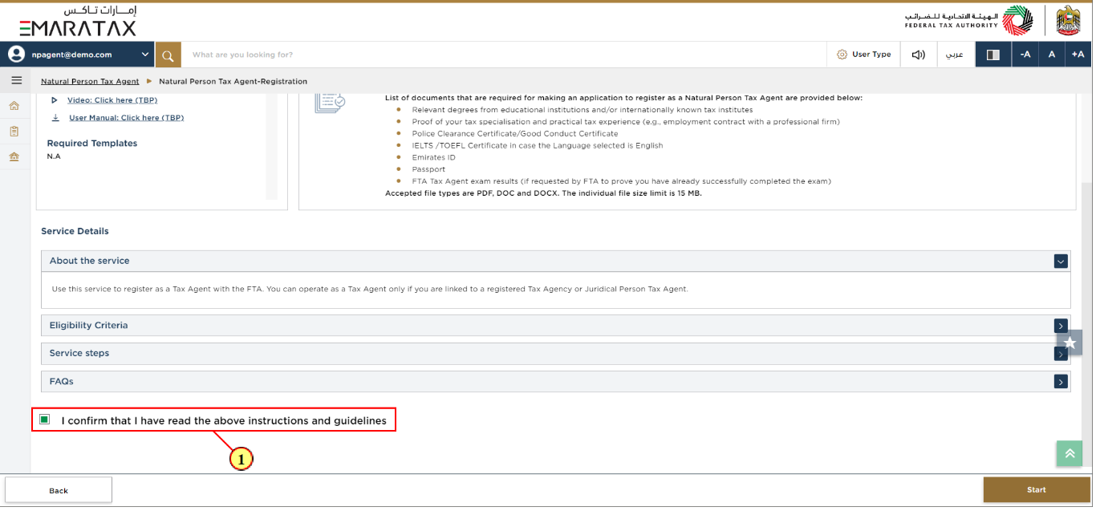Click 'Natural Person Tax Agent-Registration' breadcrumb text
Viewport: 1096px width, 511px height.
pos(233,81)
